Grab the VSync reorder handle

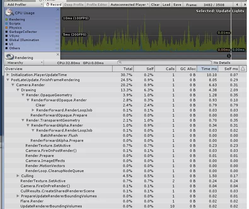pos(57,36)
